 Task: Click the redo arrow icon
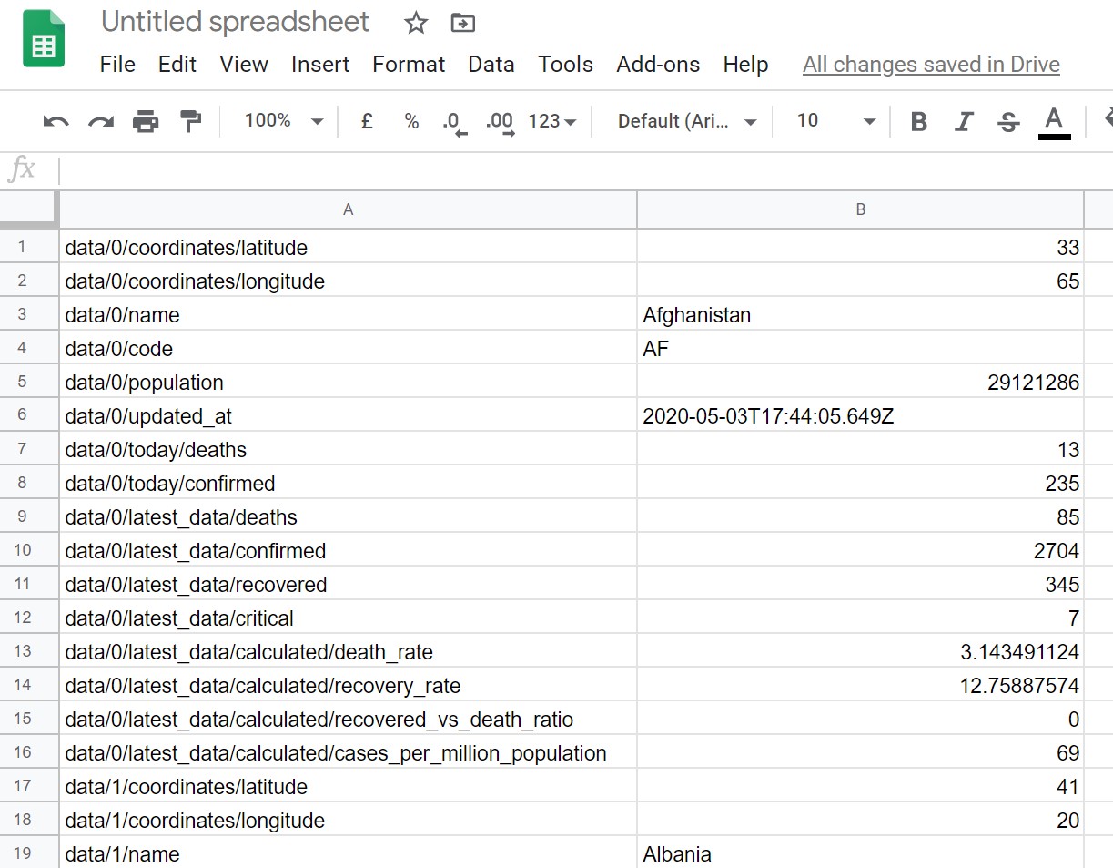tap(100, 121)
